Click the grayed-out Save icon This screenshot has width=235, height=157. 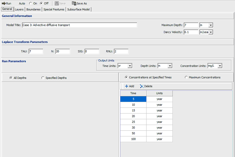[x=57, y=4]
